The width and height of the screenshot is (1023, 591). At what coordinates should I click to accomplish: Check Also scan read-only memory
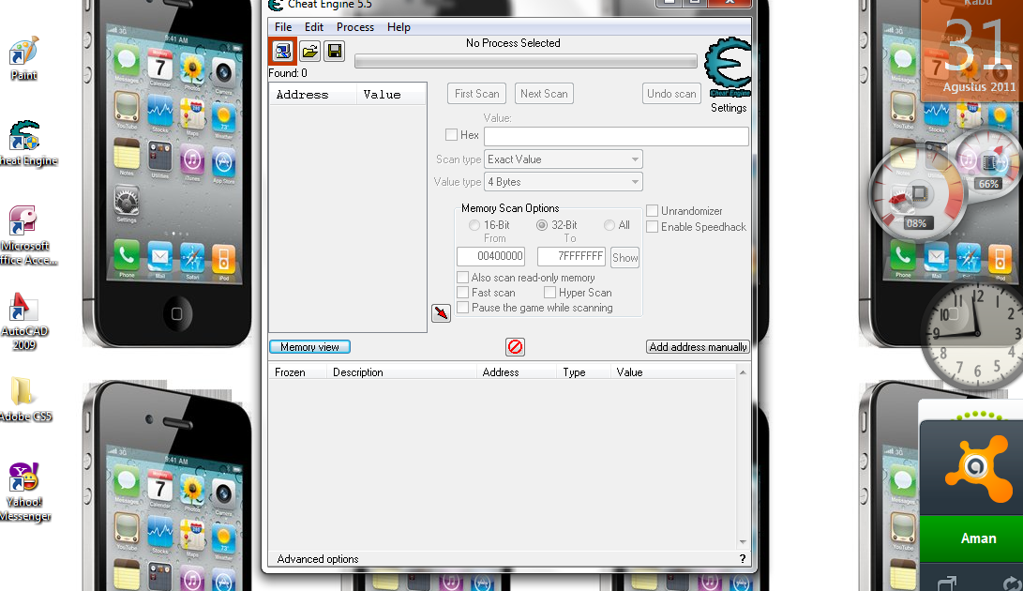click(463, 278)
